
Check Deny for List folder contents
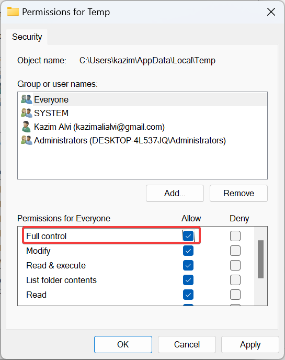pos(235,280)
